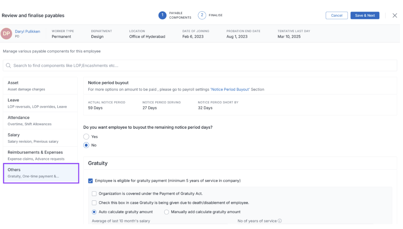Choose Auto calculate gratuity amount

tap(94, 212)
